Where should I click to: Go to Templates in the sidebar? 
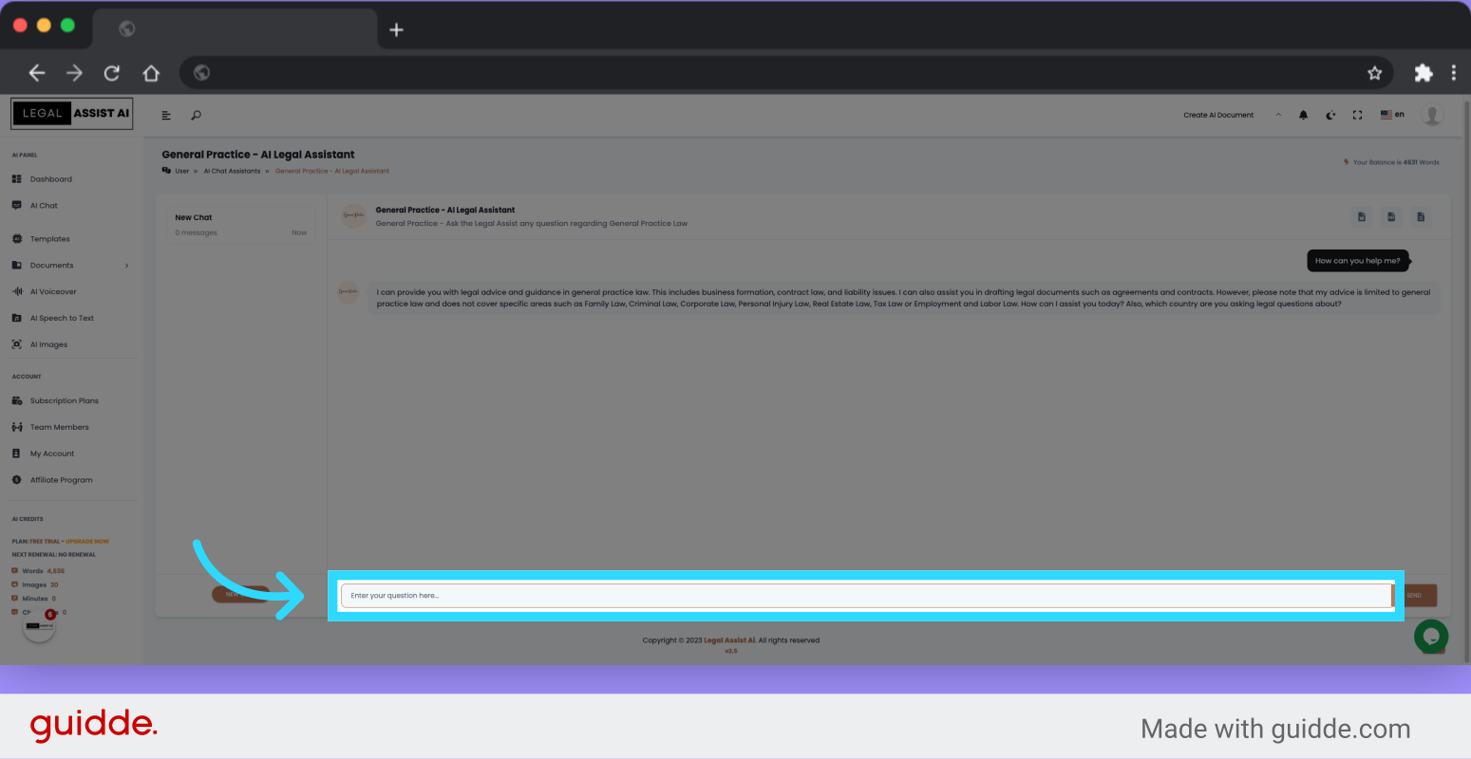(x=41, y=239)
